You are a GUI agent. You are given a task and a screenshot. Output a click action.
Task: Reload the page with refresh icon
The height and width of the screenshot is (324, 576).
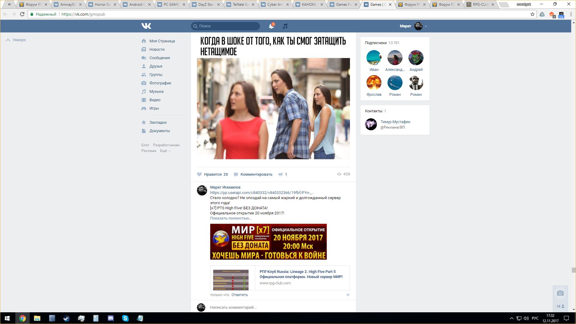[x=22, y=14]
